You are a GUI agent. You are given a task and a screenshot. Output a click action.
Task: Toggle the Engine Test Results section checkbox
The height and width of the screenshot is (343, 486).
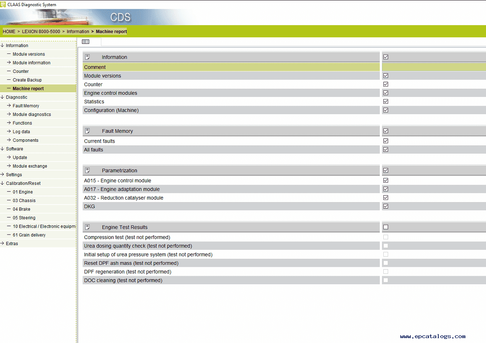386,227
